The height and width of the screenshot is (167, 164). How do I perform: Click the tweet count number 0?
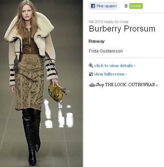tap(126, 6)
